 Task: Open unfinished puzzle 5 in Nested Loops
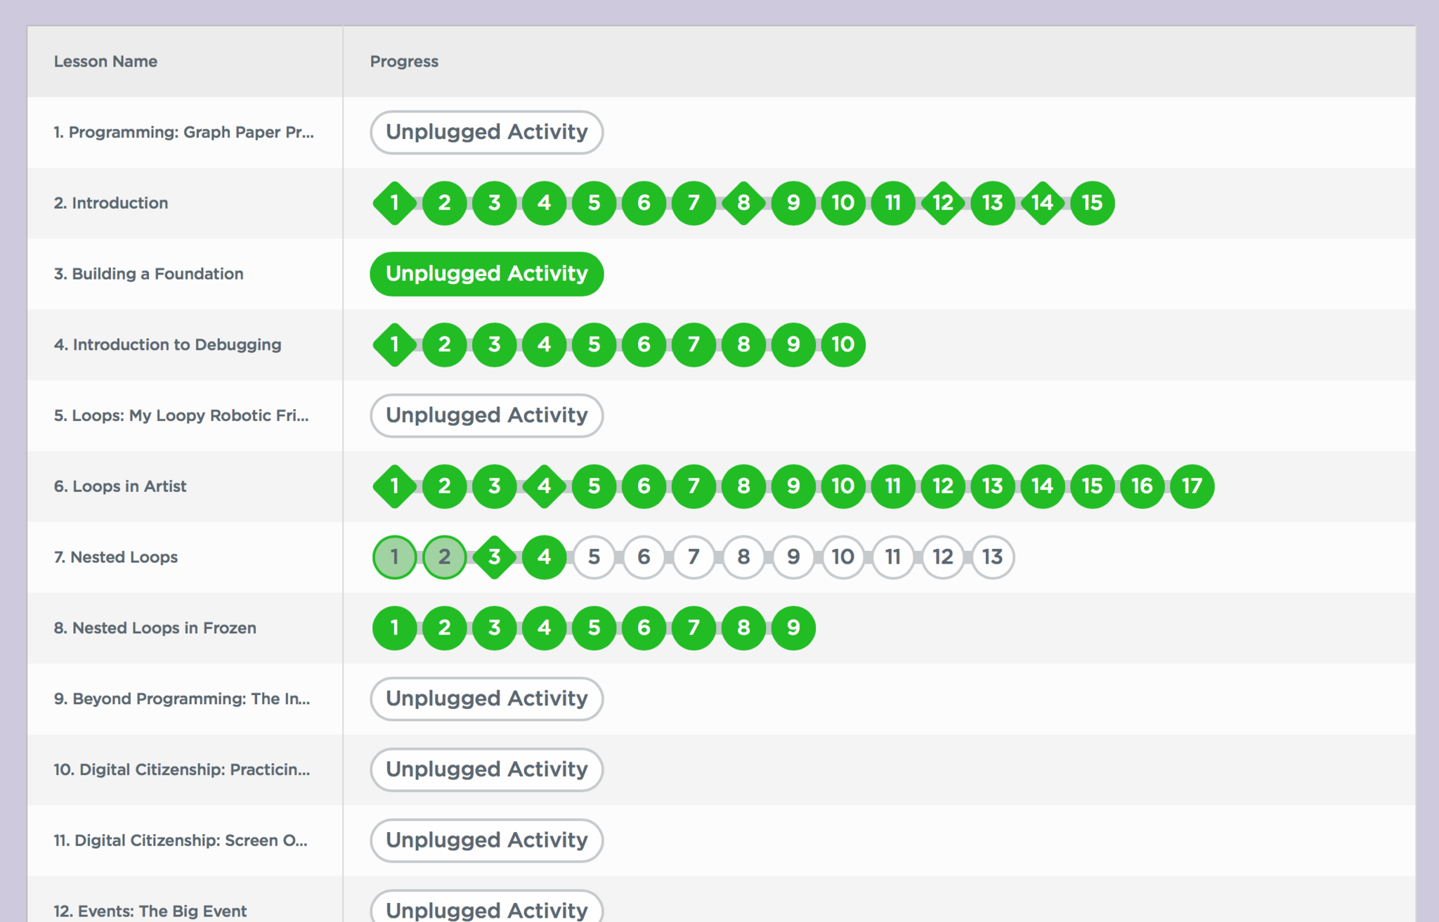coord(594,557)
